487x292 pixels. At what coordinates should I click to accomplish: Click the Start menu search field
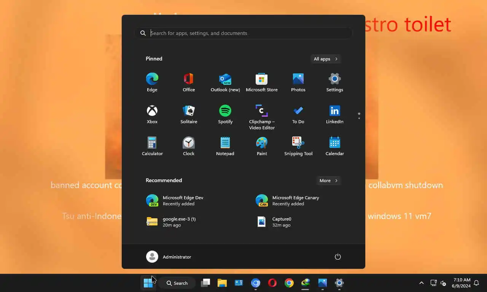(x=243, y=33)
